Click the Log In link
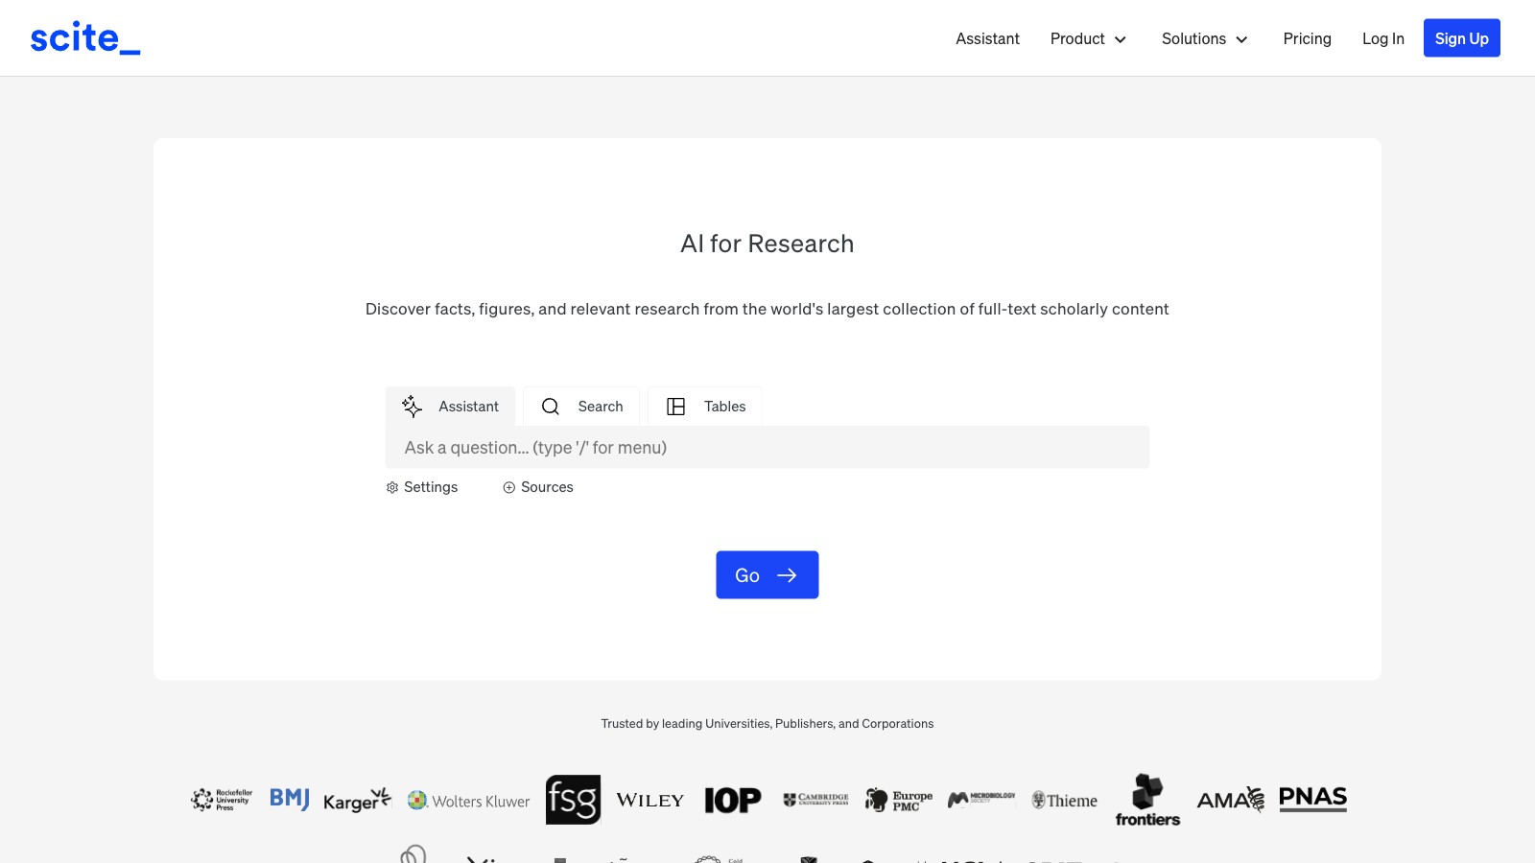This screenshot has width=1535, height=863. (1382, 38)
